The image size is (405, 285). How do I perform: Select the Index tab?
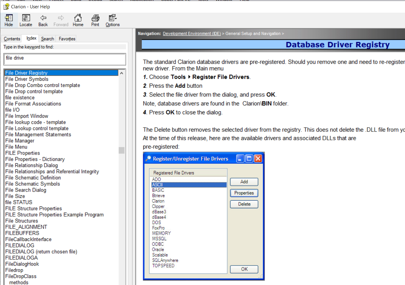pos(31,38)
